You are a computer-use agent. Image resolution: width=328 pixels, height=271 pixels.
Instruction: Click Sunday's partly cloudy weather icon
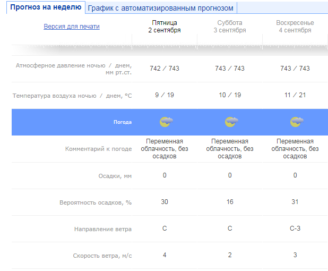pos(296,122)
